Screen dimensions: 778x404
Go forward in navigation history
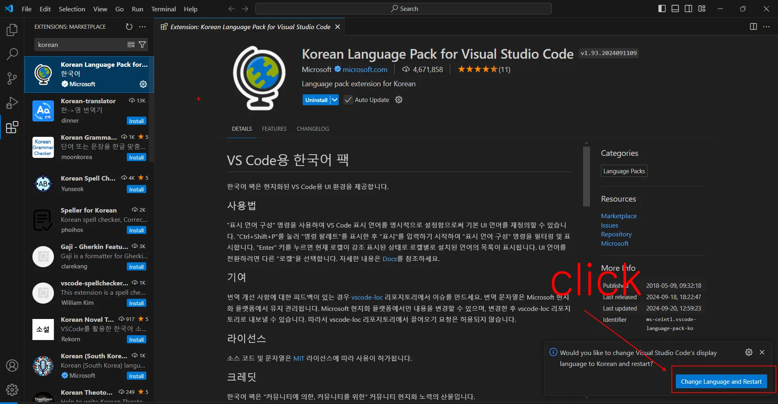[x=245, y=9]
